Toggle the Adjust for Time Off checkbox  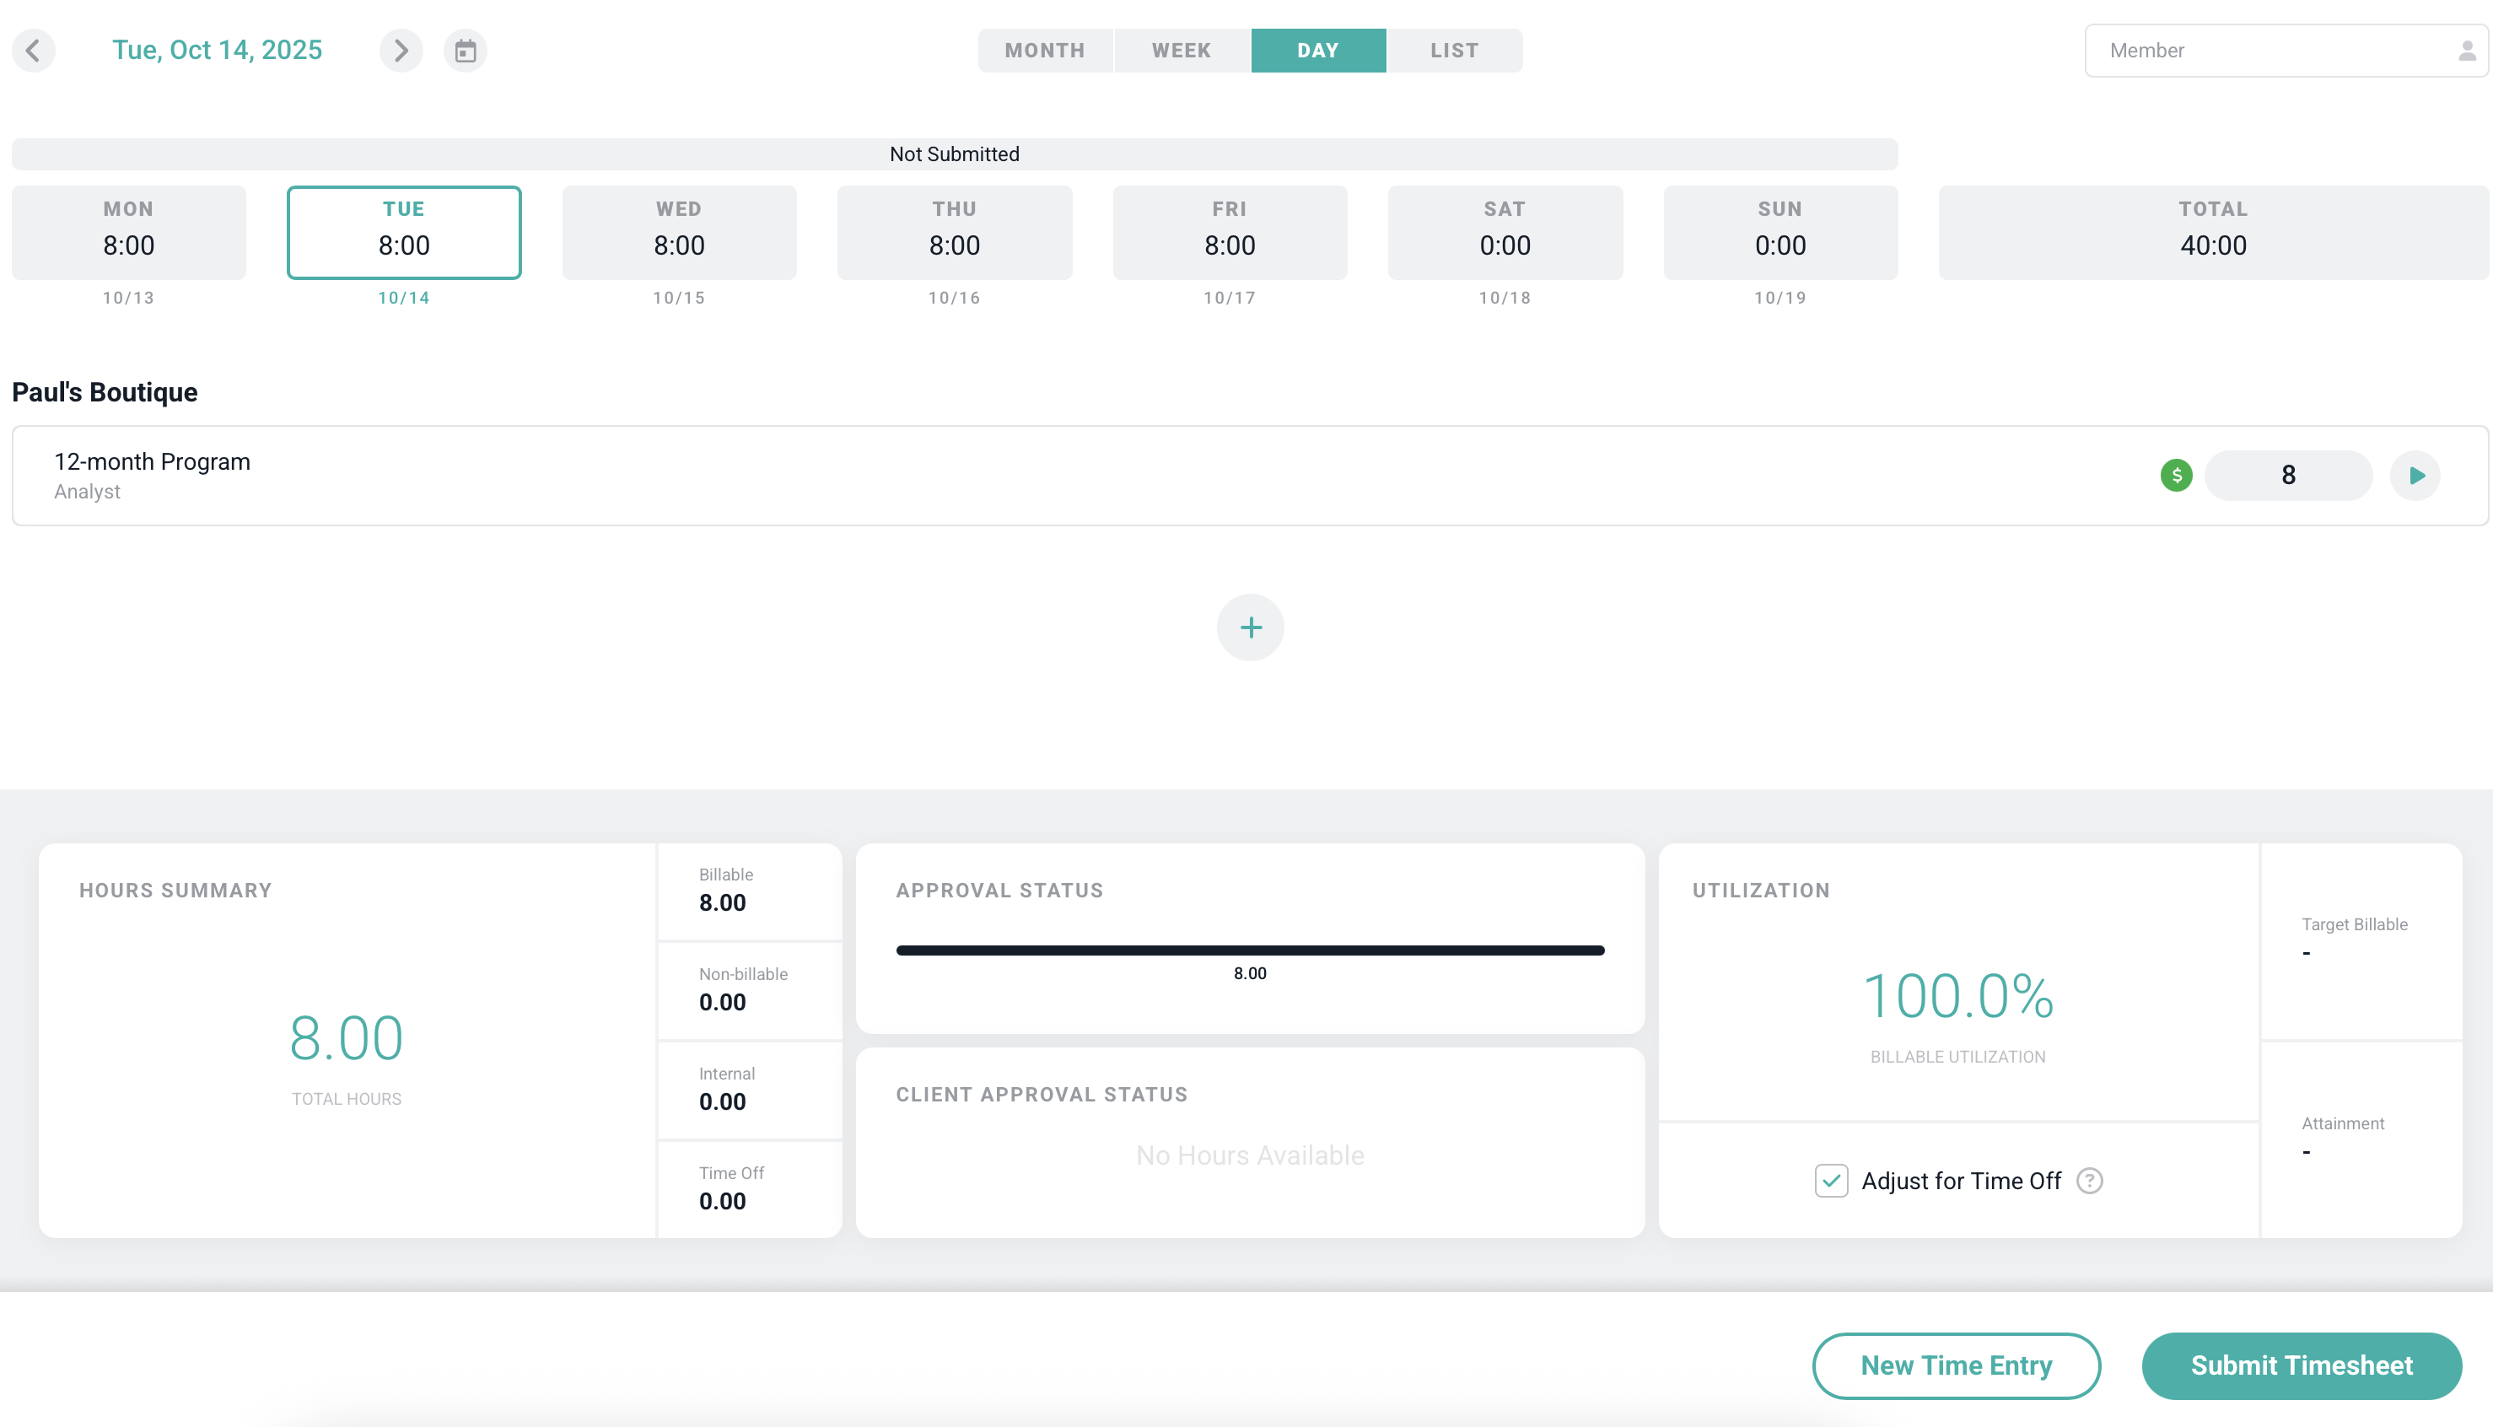click(1831, 1181)
